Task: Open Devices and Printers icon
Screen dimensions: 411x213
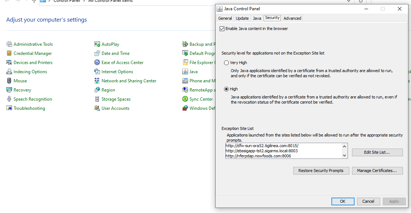Action: (x=9, y=62)
